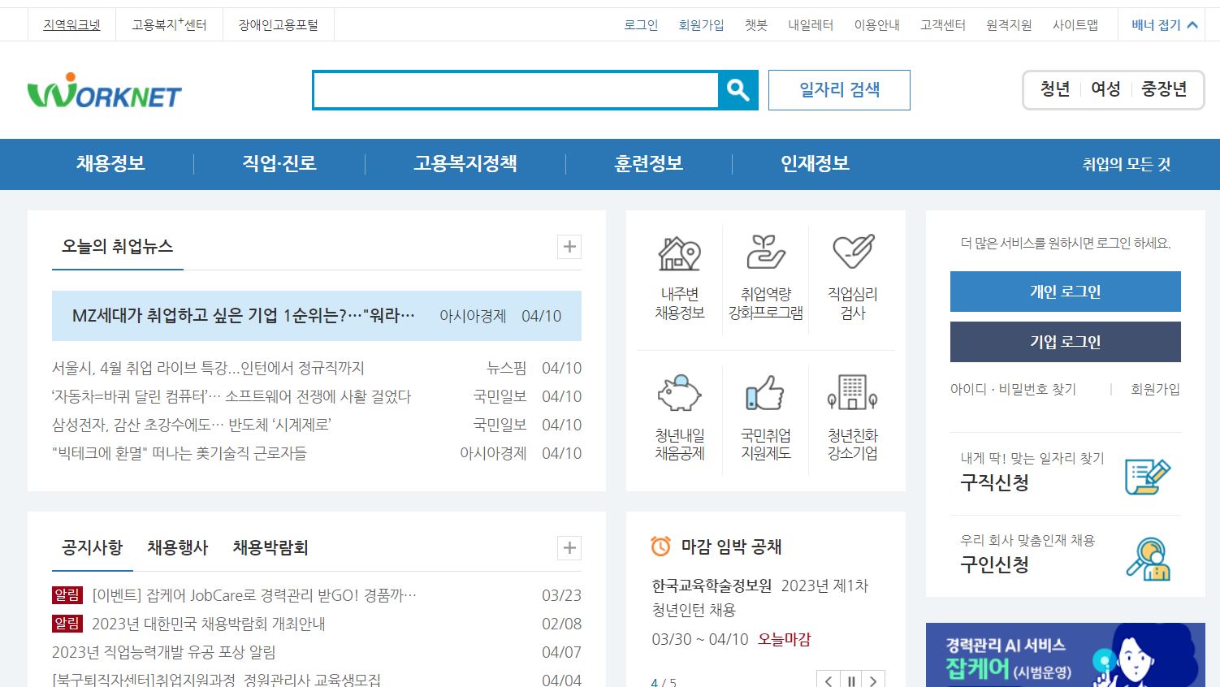Click the 개인 로그인 button

[1065, 291]
